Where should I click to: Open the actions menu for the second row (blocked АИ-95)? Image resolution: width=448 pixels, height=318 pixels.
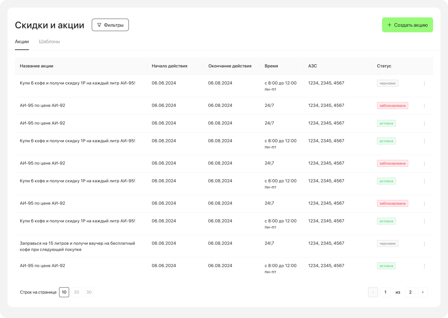[424, 106]
